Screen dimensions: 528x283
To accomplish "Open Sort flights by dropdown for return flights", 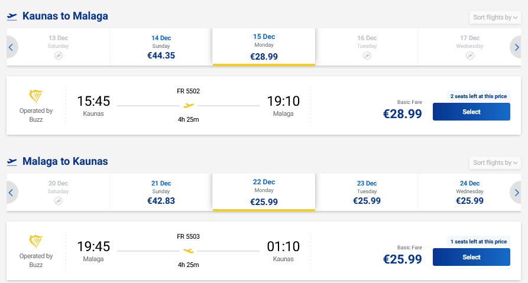I will [495, 163].
